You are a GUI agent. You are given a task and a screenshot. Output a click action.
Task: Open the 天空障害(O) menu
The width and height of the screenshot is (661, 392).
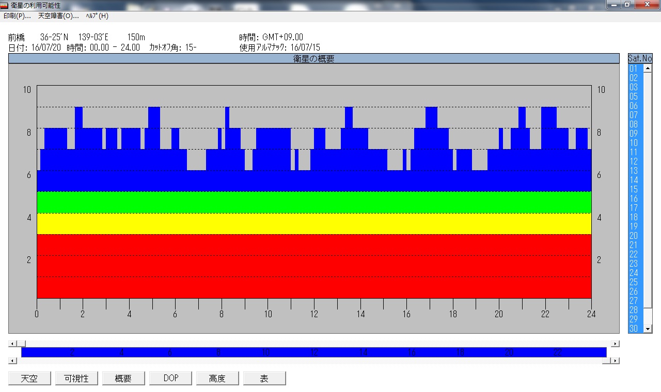[x=58, y=16]
